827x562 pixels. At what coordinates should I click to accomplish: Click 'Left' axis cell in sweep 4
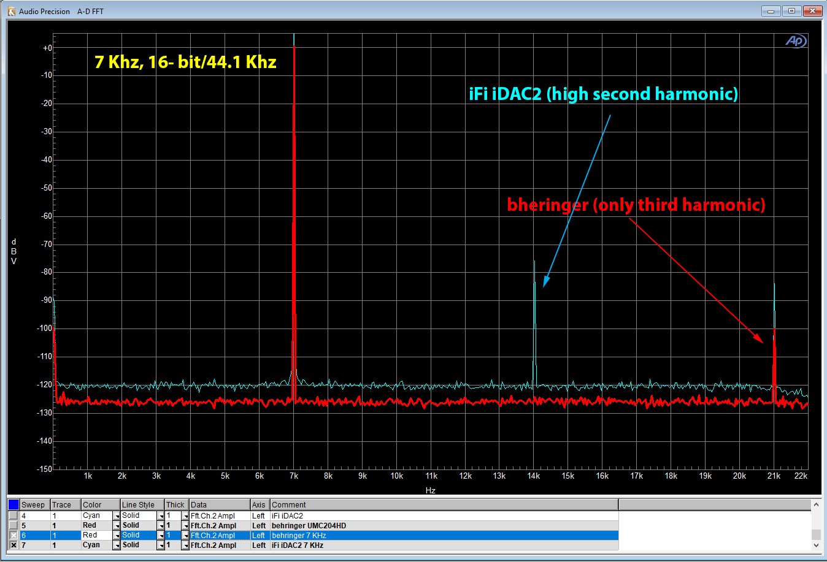click(260, 516)
